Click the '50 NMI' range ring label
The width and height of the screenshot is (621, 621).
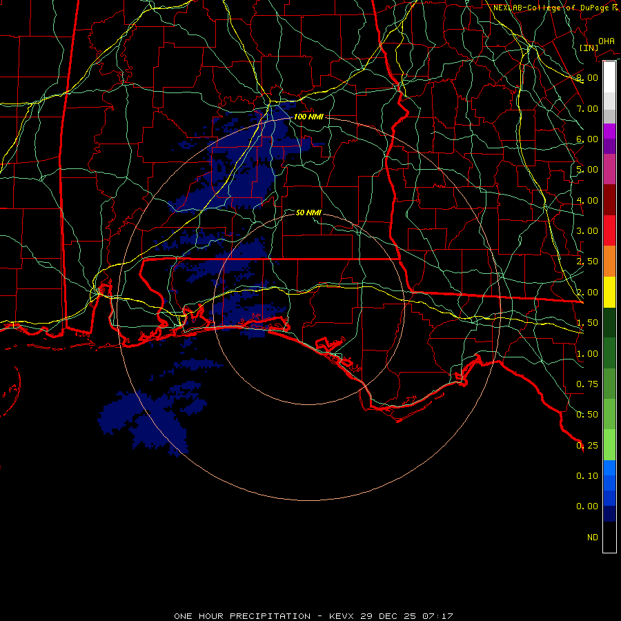point(308,213)
